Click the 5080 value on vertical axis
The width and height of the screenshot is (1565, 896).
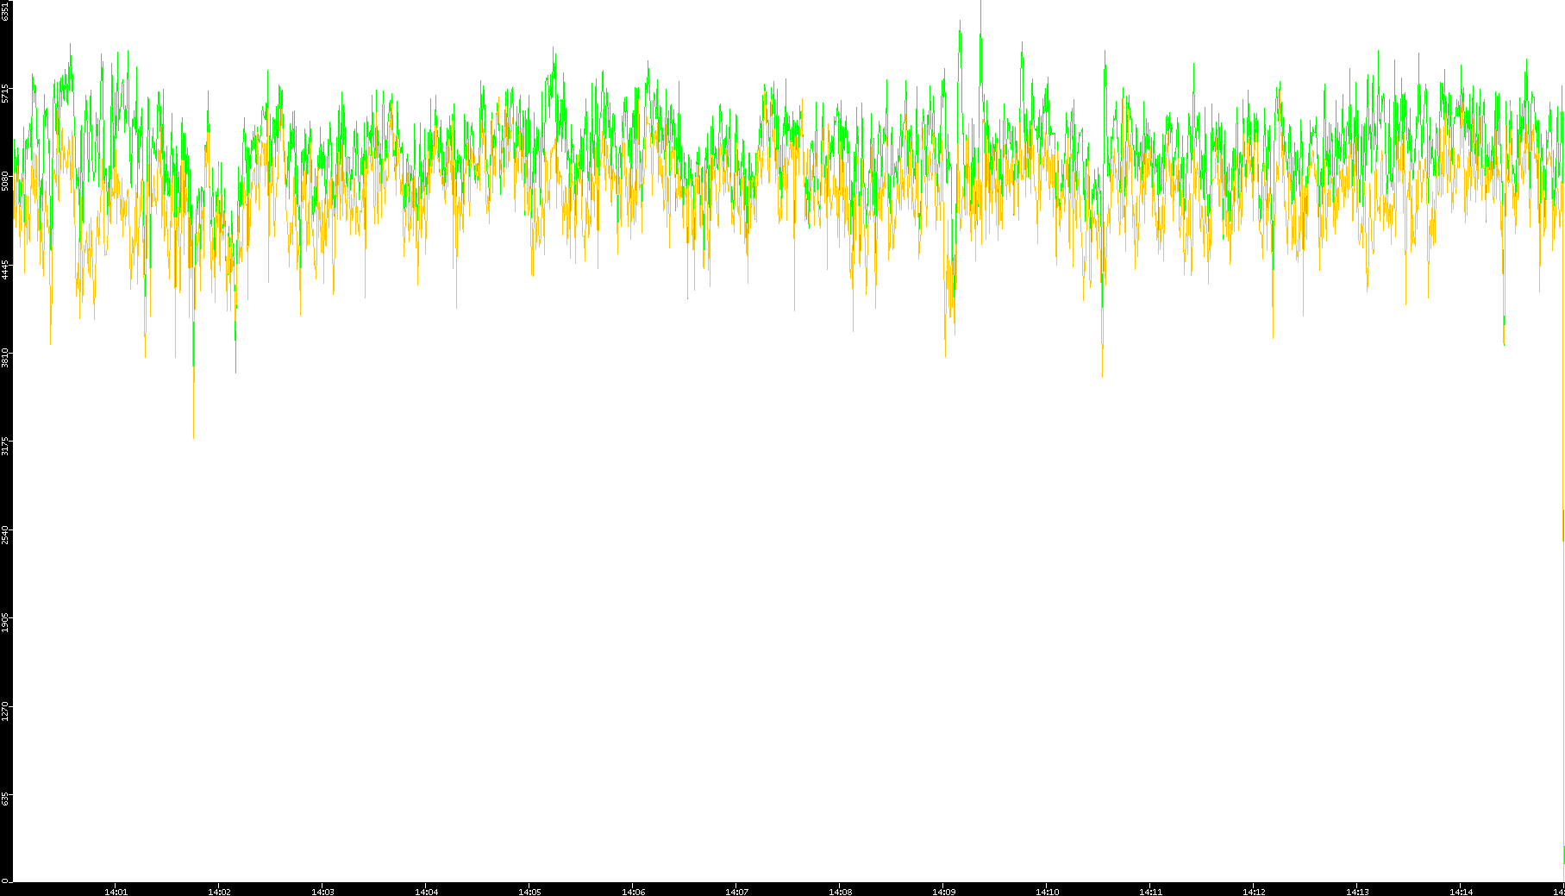tap(5, 181)
